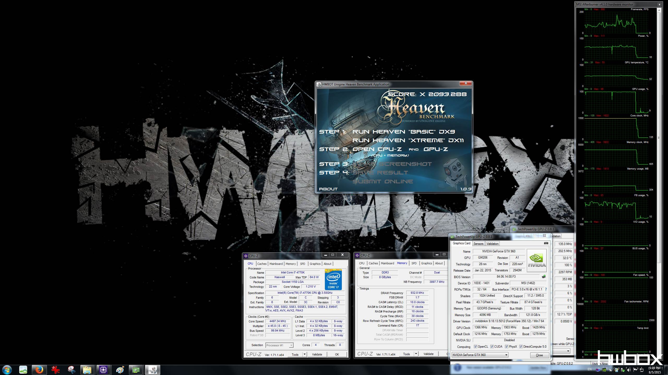Open the Caches tab in the left CPU-Z window

point(262,264)
